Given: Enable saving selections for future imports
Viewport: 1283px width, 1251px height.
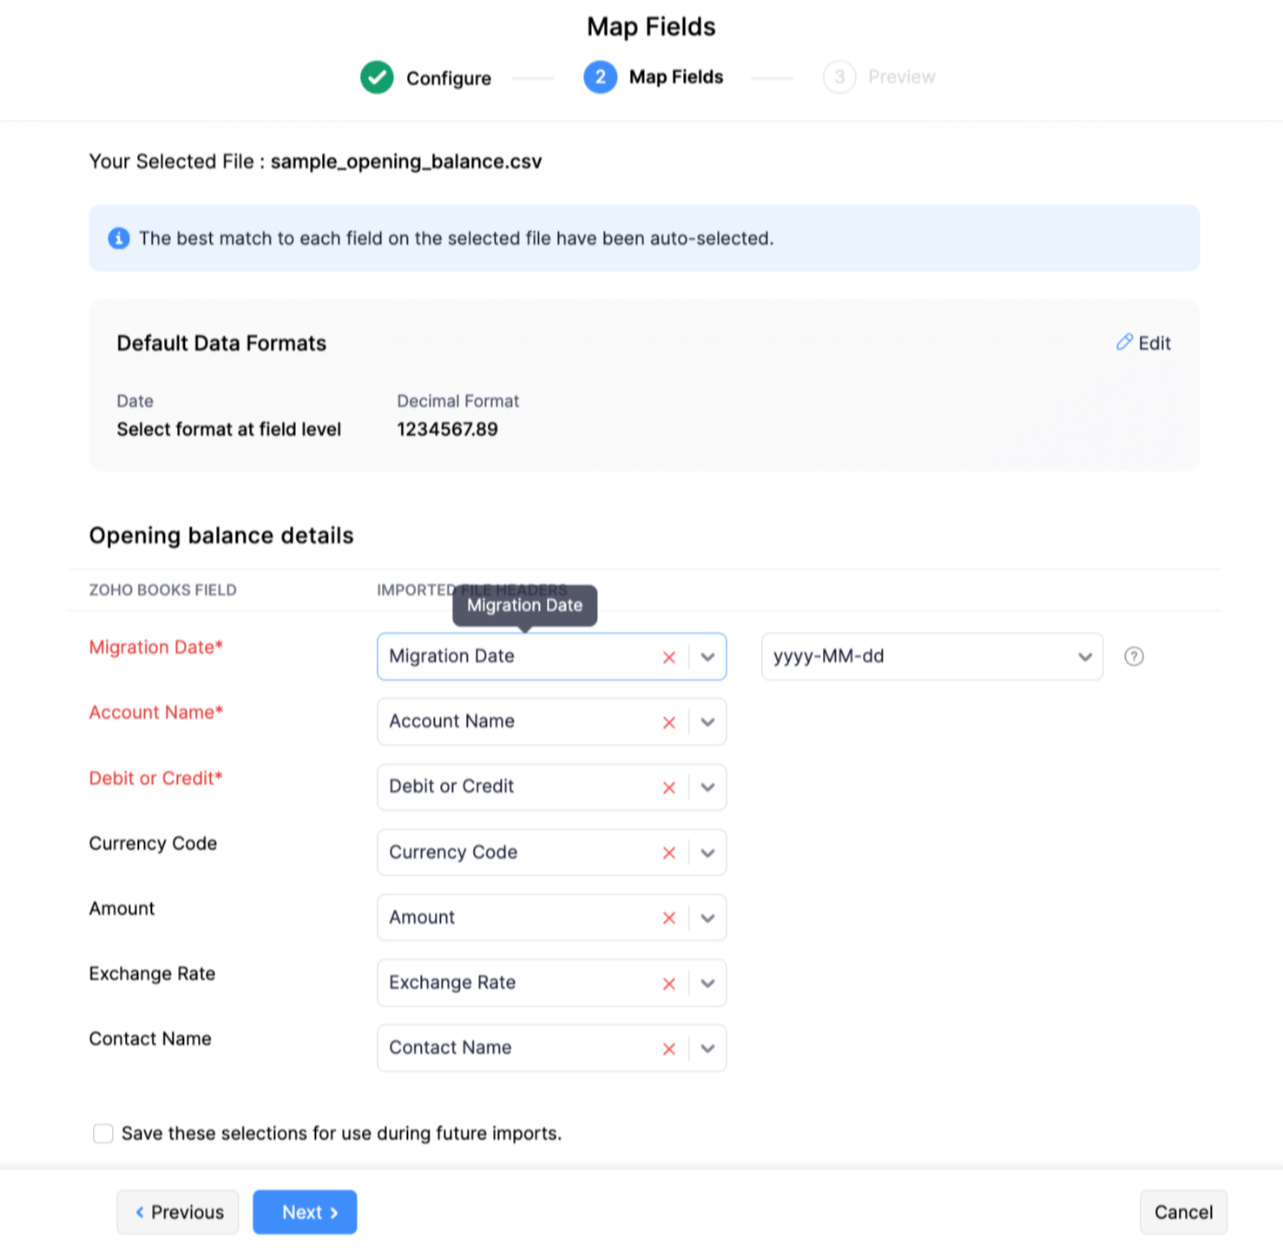Looking at the screenshot, I should tap(103, 1134).
